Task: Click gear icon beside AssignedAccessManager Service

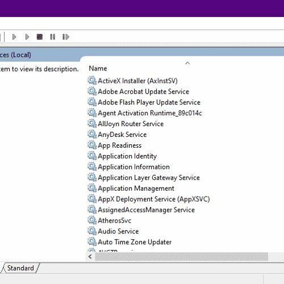Action: (92, 210)
